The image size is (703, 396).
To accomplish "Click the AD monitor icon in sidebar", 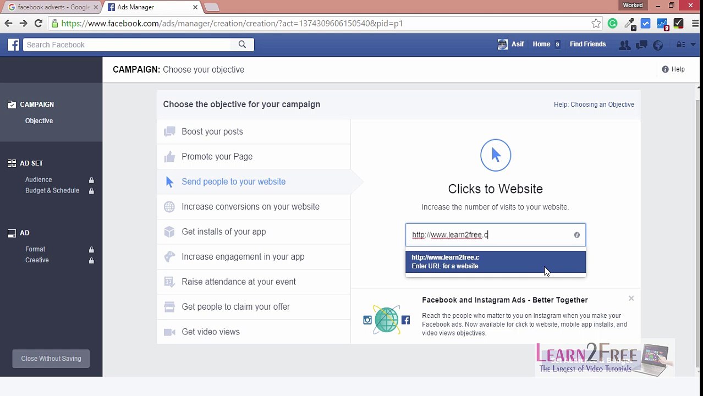I will point(12,233).
